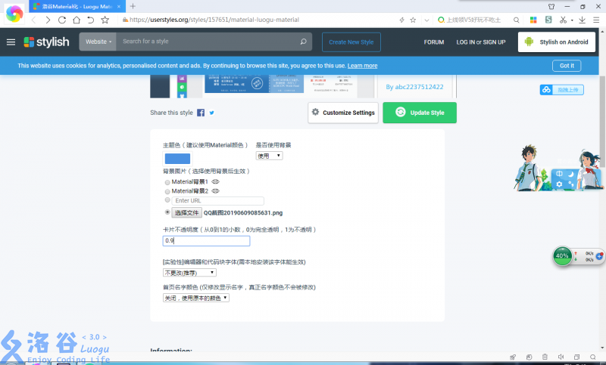Expand the editor font dropdown 不更改(推荐)

[189, 272]
